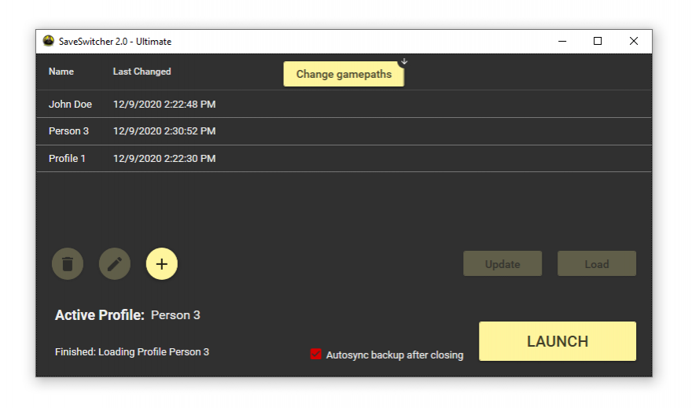Viewport: 692px width, 408px height.
Task: Close the SaveSwitcher window
Action: coord(634,42)
